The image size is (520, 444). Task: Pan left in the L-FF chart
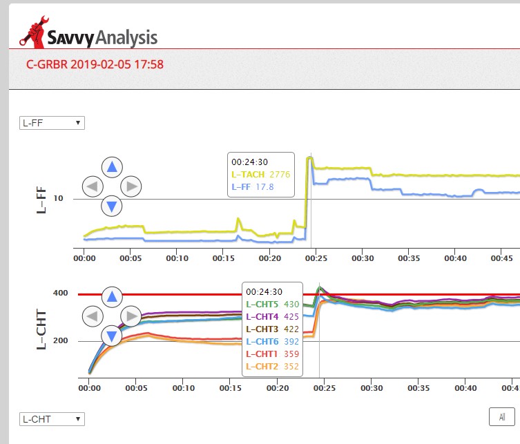pyautogui.click(x=93, y=186)
